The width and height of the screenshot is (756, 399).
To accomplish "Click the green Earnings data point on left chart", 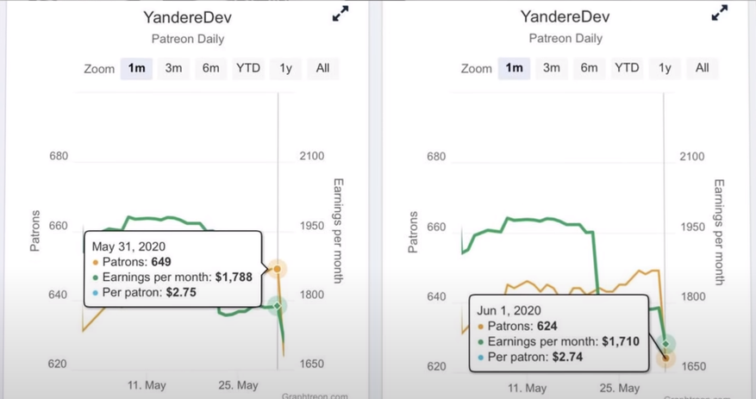I will click(x=278, y=305).
